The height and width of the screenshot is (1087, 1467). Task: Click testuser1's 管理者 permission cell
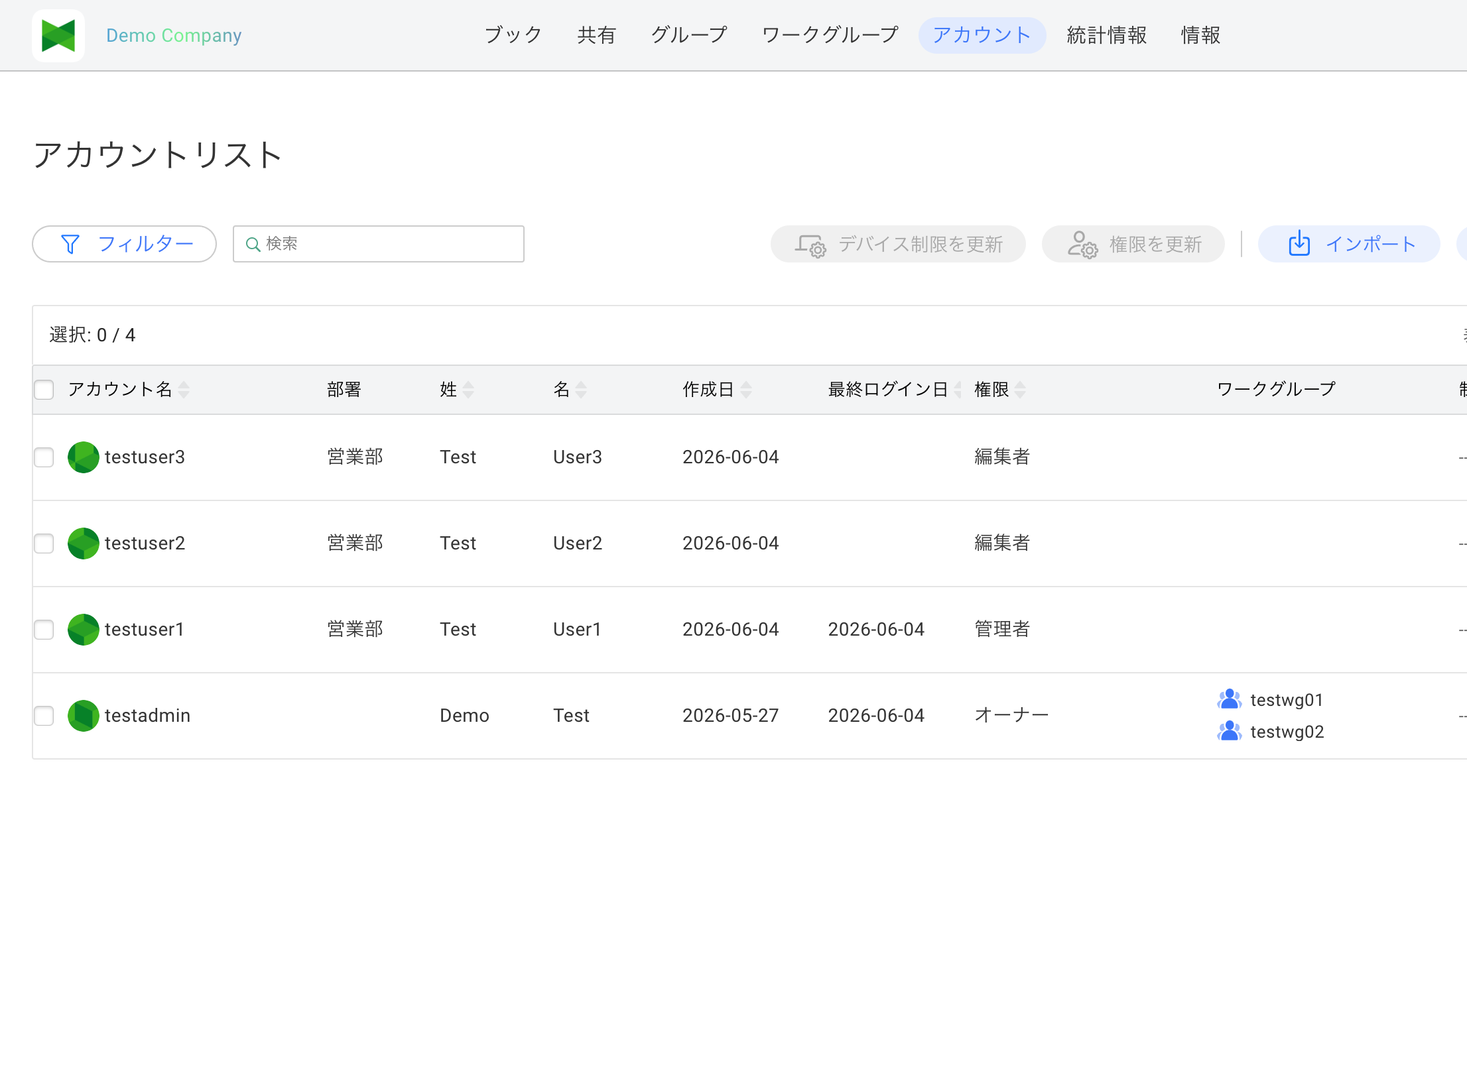1002,630
